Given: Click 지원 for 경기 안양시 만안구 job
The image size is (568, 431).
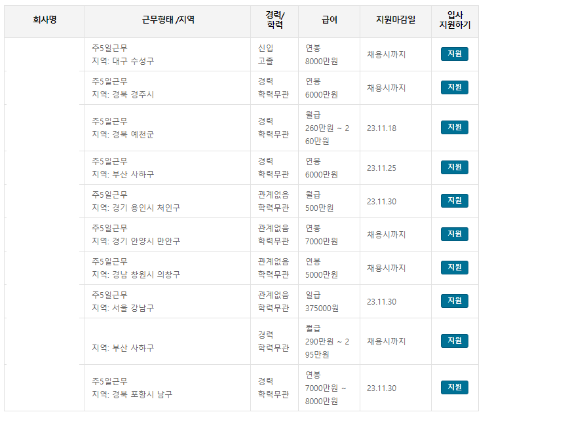Looking at the screenshot, I should (454, 234).
